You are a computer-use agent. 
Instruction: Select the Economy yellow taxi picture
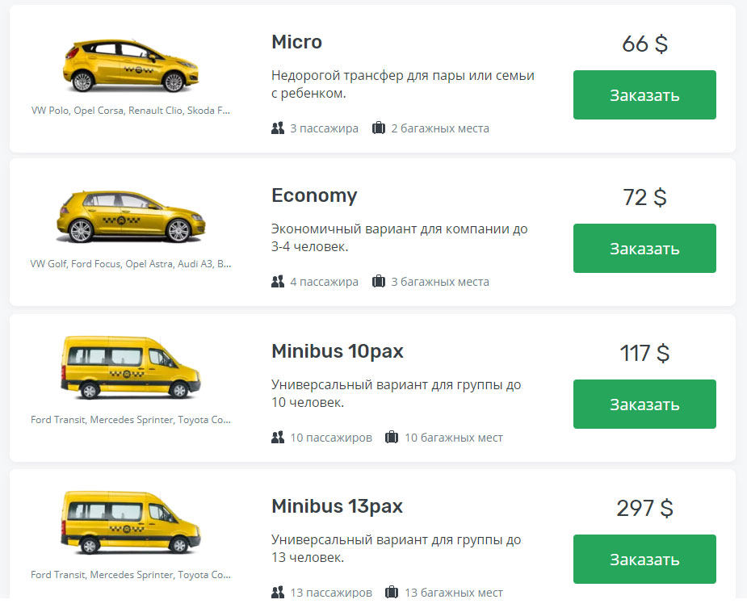(x=130, y=218)
